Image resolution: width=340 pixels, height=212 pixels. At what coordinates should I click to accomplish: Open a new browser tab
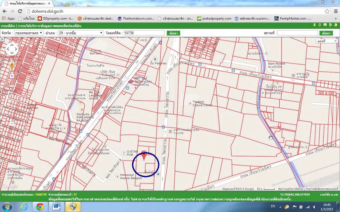(x=57, y=4)
